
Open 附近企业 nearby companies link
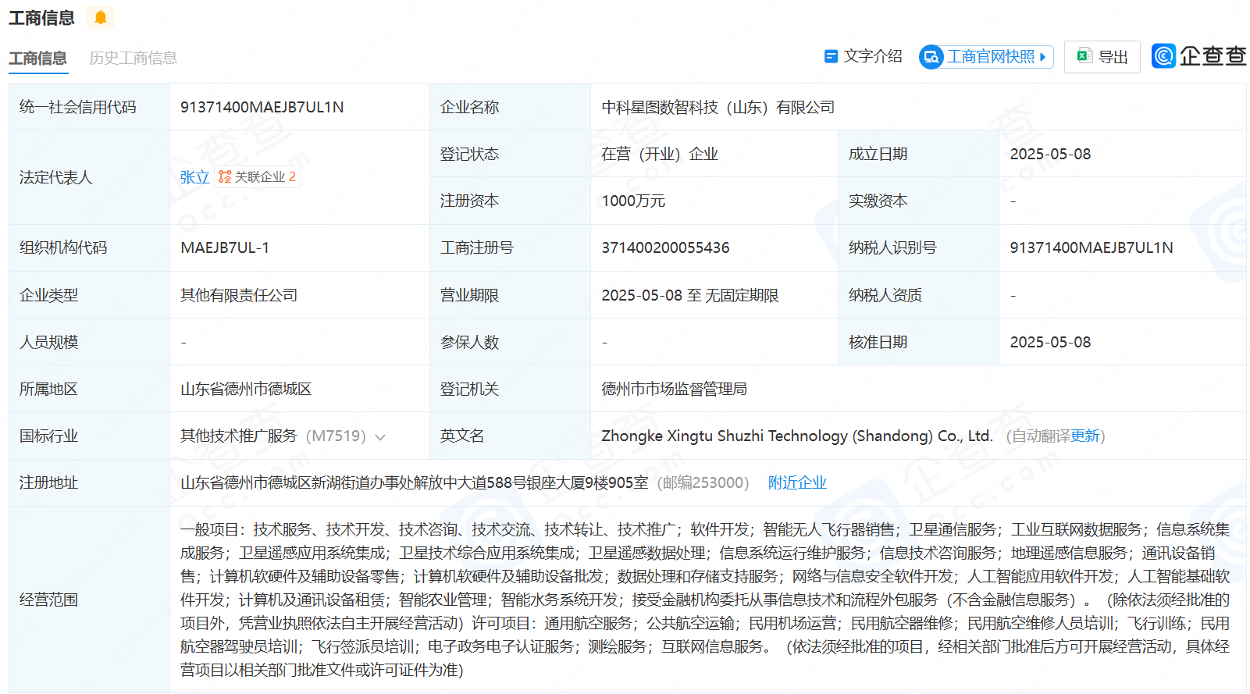click(x=797, y=482)
